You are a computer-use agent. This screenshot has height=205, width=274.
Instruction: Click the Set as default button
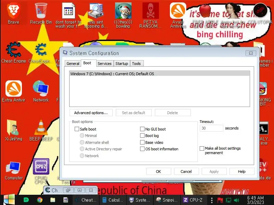(x=134, y=113)
